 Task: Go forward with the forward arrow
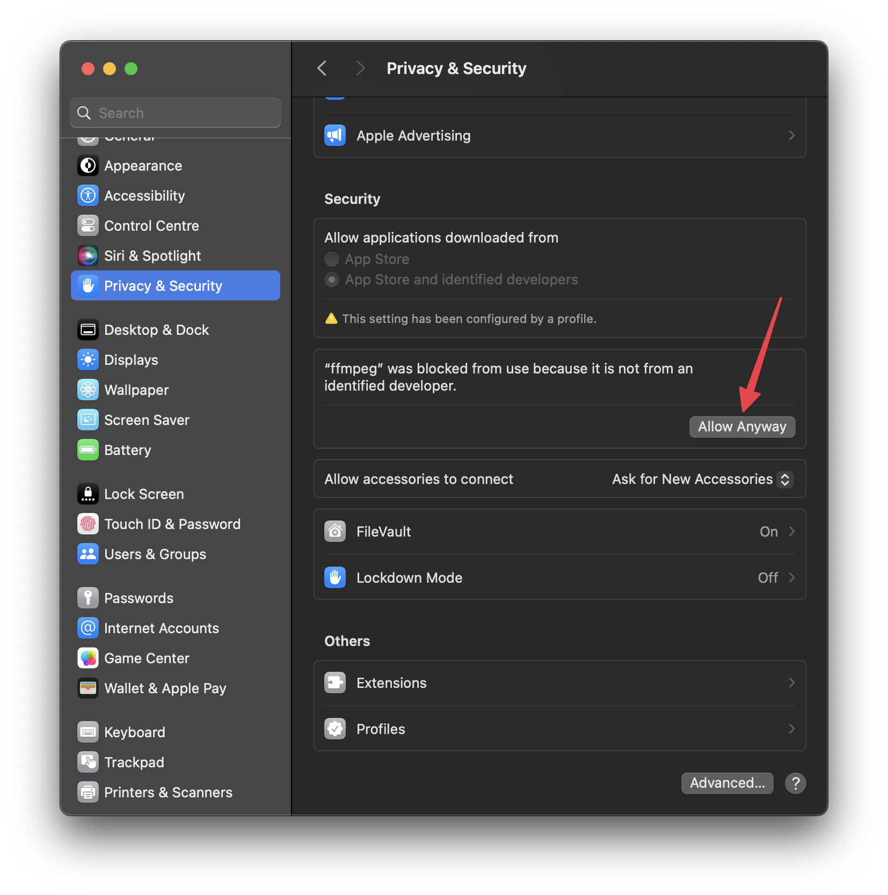coord(360,68)
